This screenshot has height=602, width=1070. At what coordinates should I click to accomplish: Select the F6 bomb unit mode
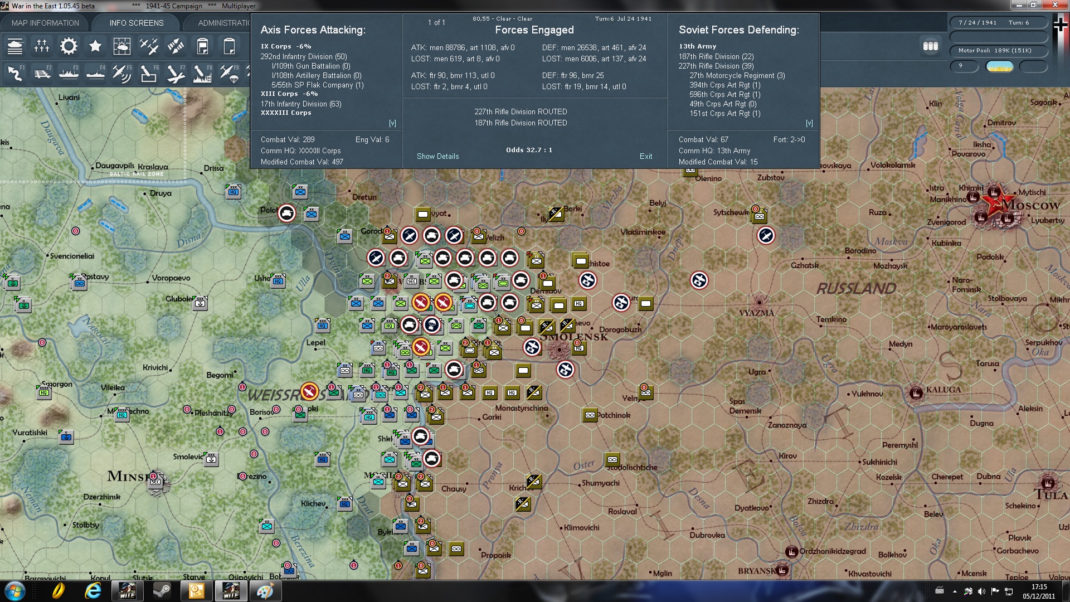pos(149,74)
